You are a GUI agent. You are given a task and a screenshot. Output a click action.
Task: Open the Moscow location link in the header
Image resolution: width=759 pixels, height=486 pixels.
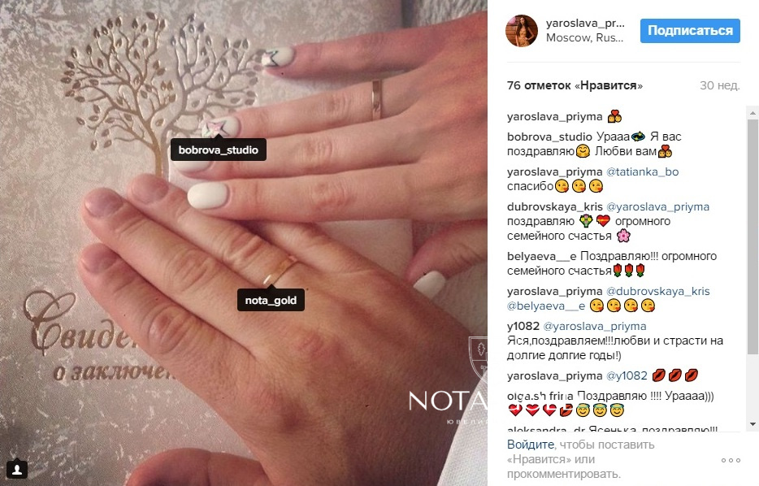click(585, 37)
